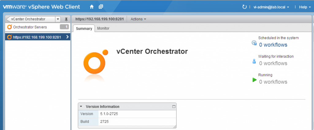Click the Version value 5.1.0-2725
The height and width of the screenshot is (130, 314).
pyautogui.click(x=109, y=114)
